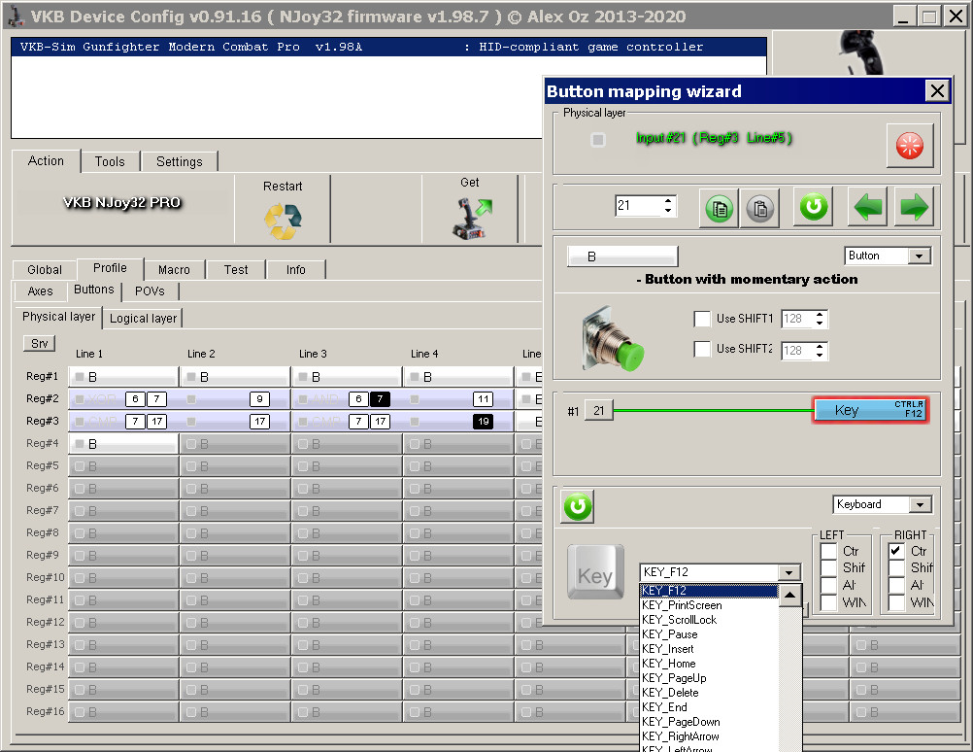Click the Restart recycle icon

click(283, 221)
